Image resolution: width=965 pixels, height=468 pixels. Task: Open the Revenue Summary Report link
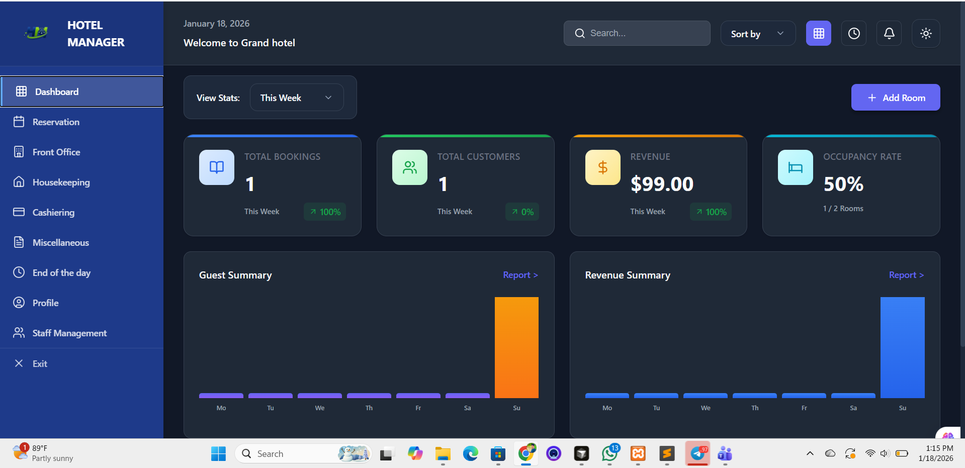[906, 275]
